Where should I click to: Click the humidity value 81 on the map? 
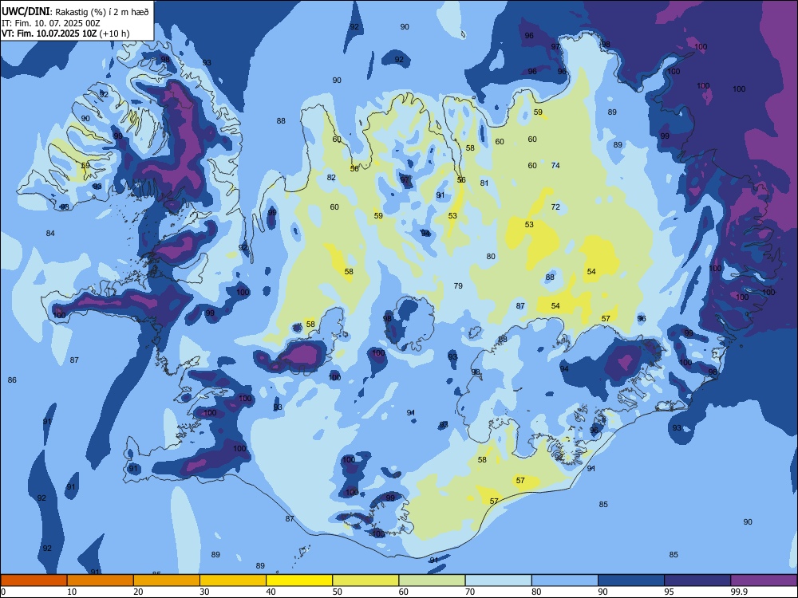pos(484,183)
